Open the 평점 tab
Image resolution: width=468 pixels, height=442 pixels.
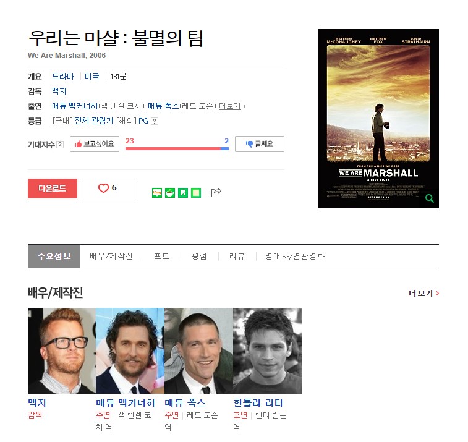tap(199, 257)
